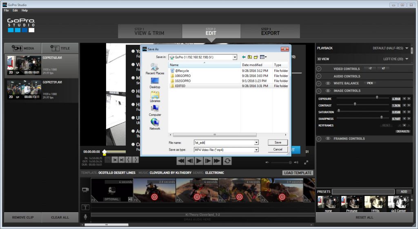The height and width of the screenshot is (229, 418).
Task: Toggle Image Controls eye visibility
Action: (328, 91)
